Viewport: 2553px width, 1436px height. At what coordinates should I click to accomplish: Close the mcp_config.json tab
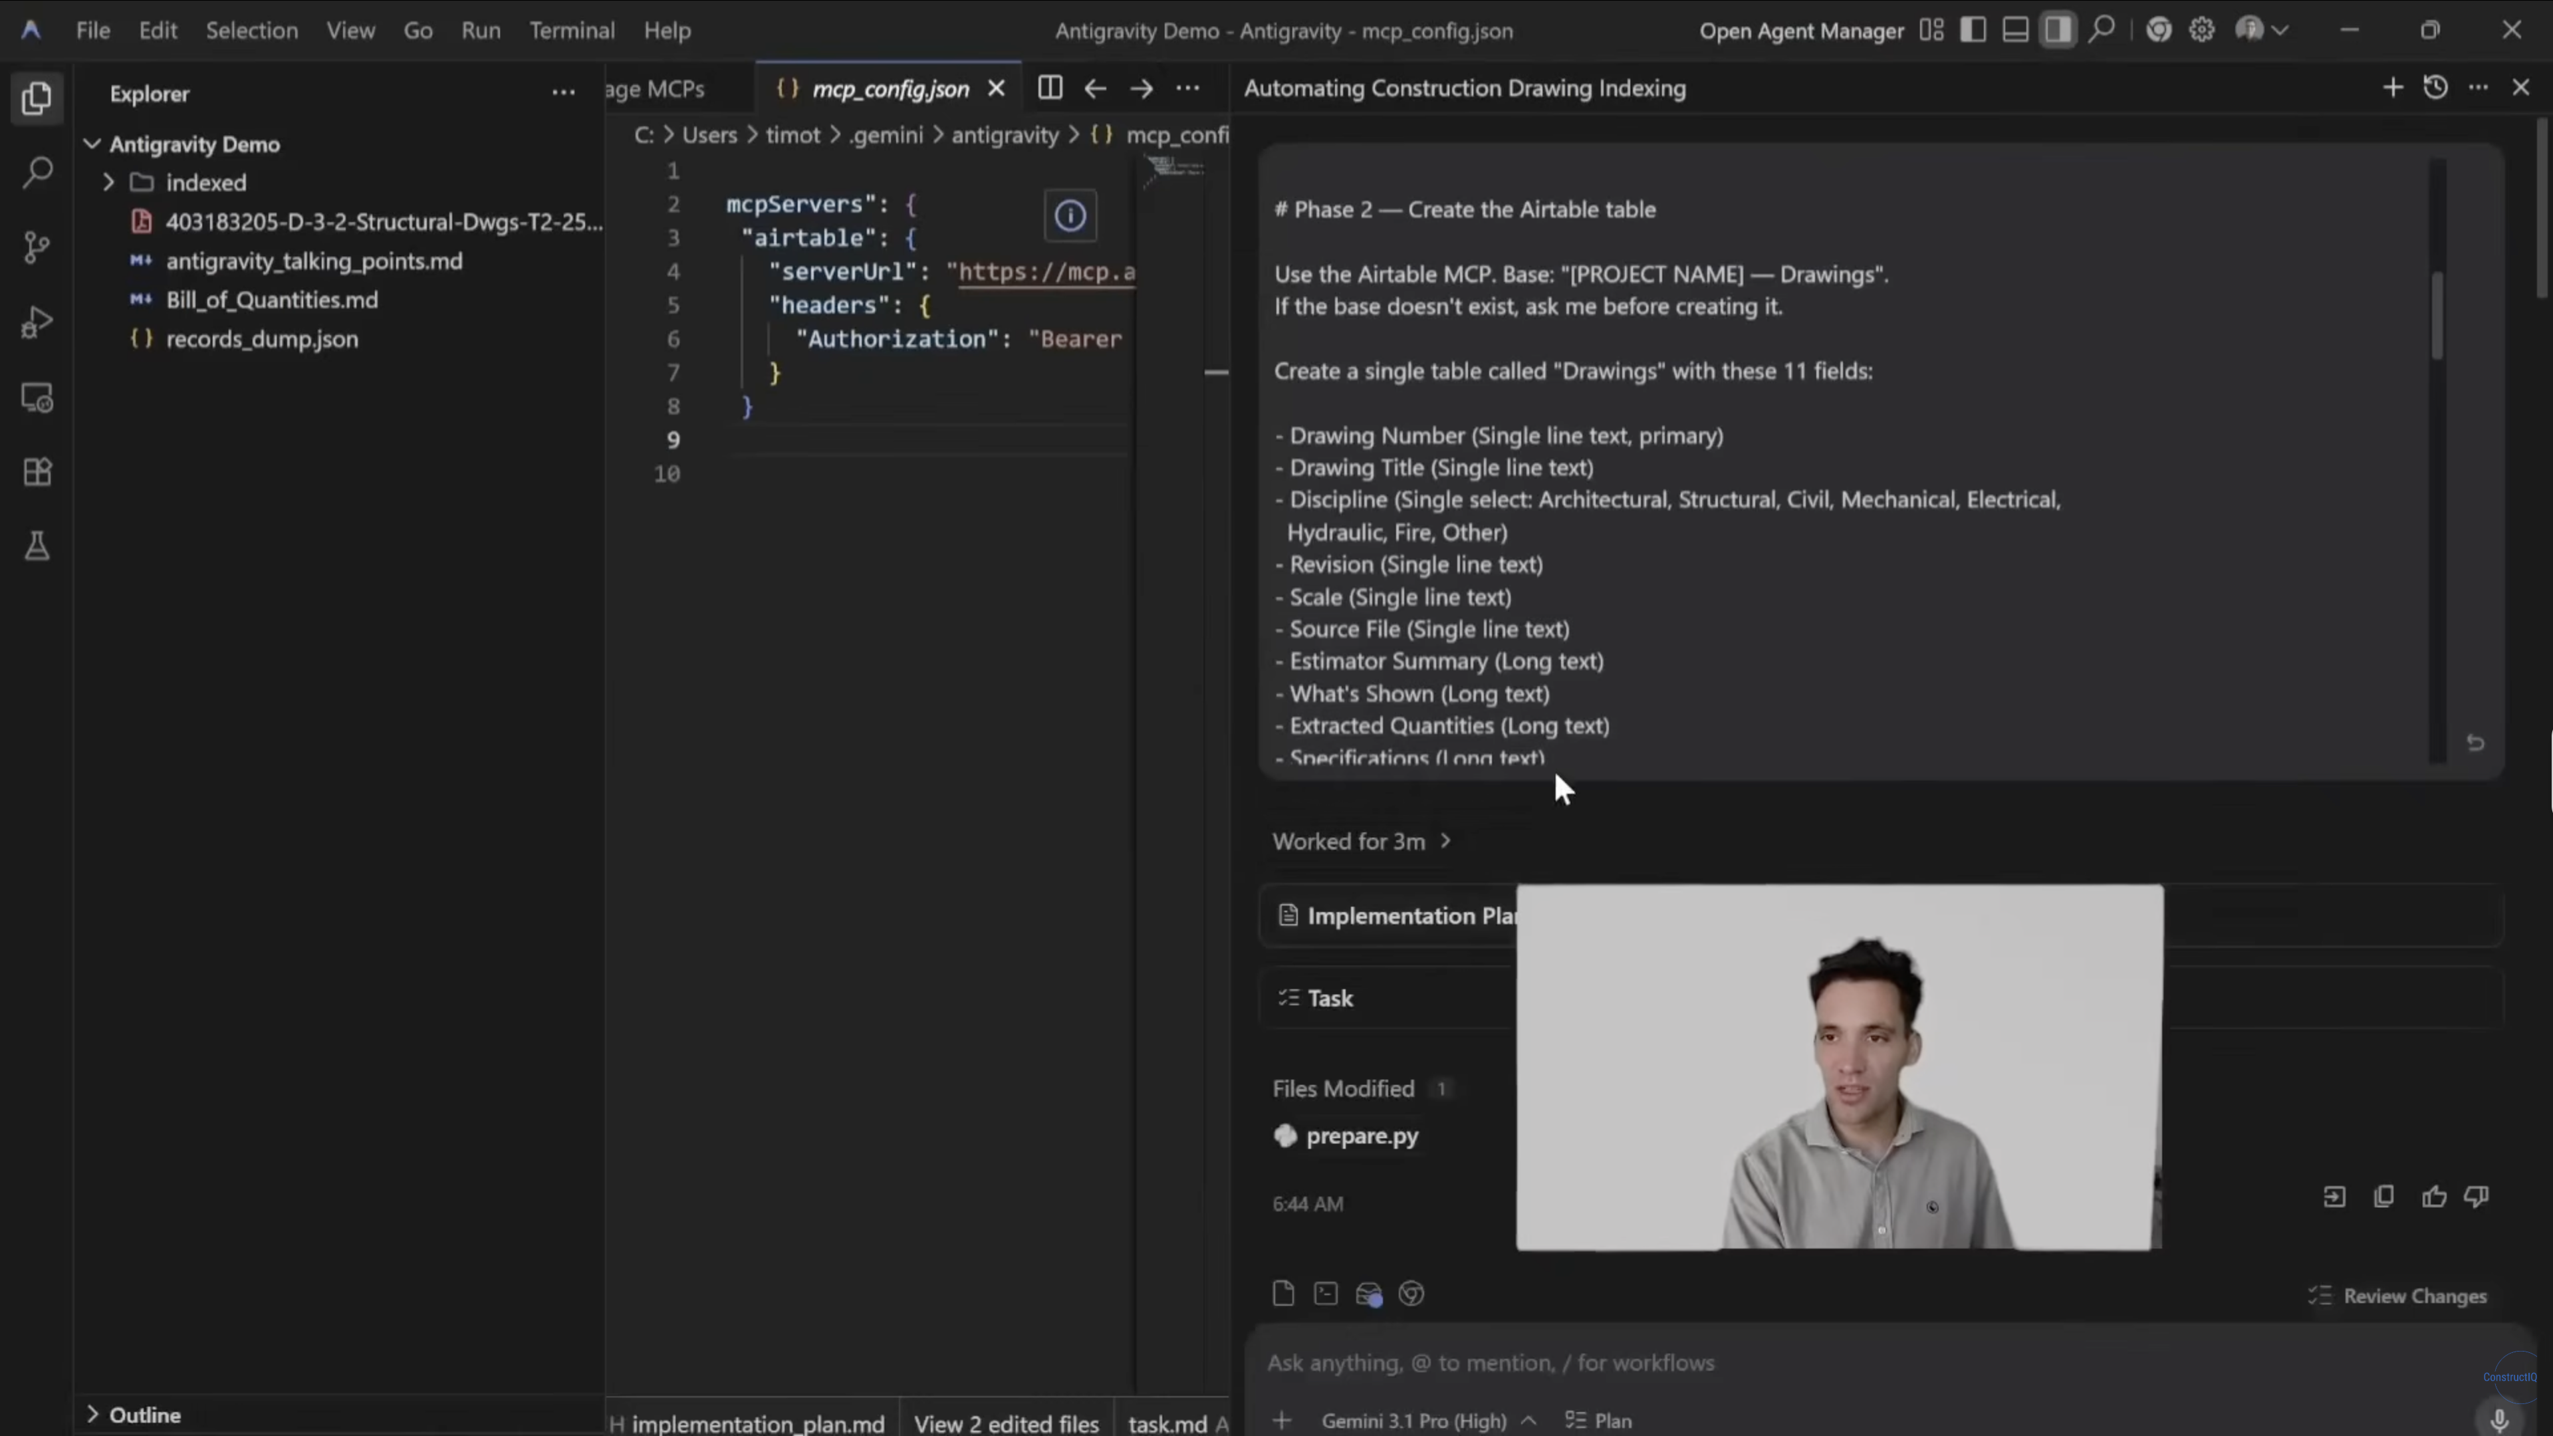[x=996, y=88]
